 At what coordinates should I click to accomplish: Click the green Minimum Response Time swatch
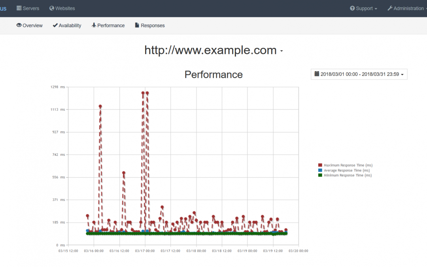(x=320, y=175)
